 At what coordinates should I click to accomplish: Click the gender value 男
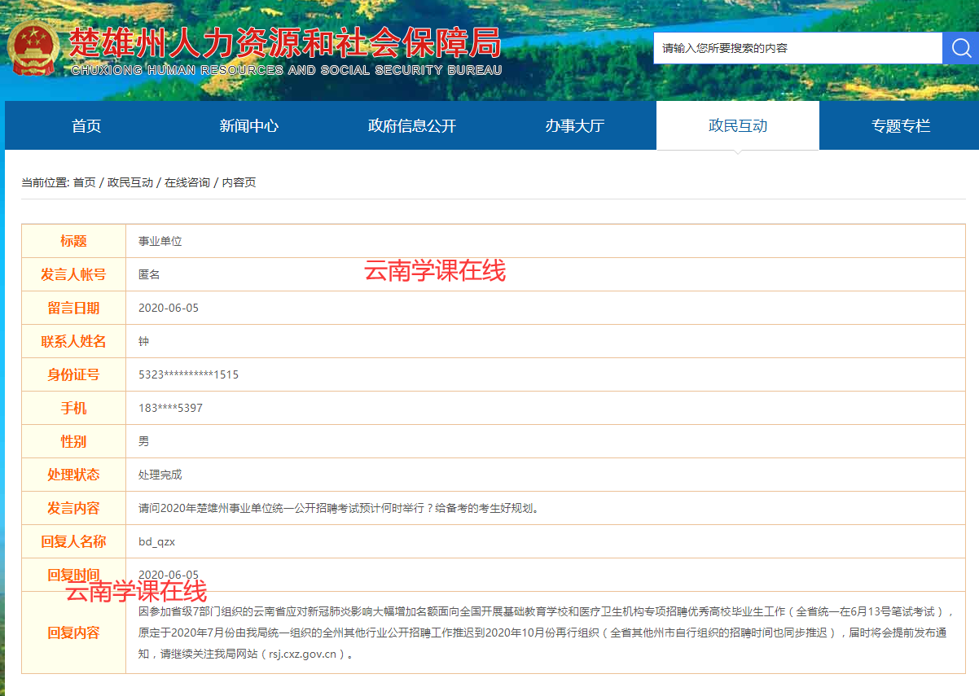pyautogui.click(x=144, y=441)
